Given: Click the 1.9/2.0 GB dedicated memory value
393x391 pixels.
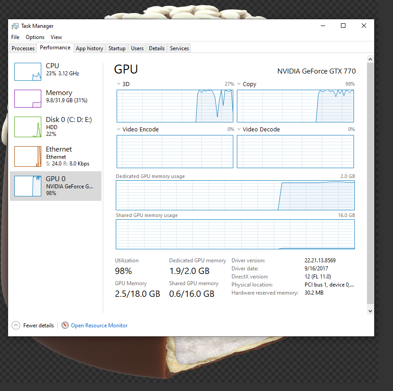Looking at the screenshot, I should 189,271.
